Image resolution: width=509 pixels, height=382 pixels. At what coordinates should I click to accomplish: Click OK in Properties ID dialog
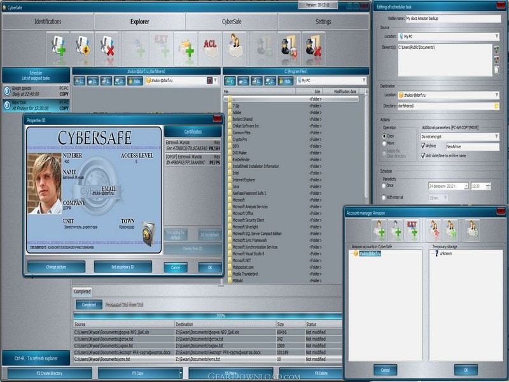pos(210,267)
